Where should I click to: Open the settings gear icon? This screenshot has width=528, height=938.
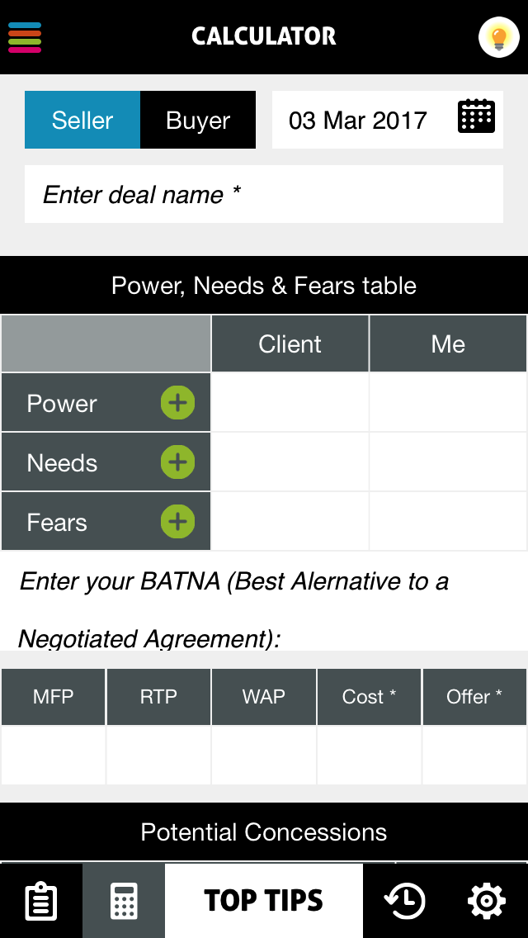pos(486,901)
